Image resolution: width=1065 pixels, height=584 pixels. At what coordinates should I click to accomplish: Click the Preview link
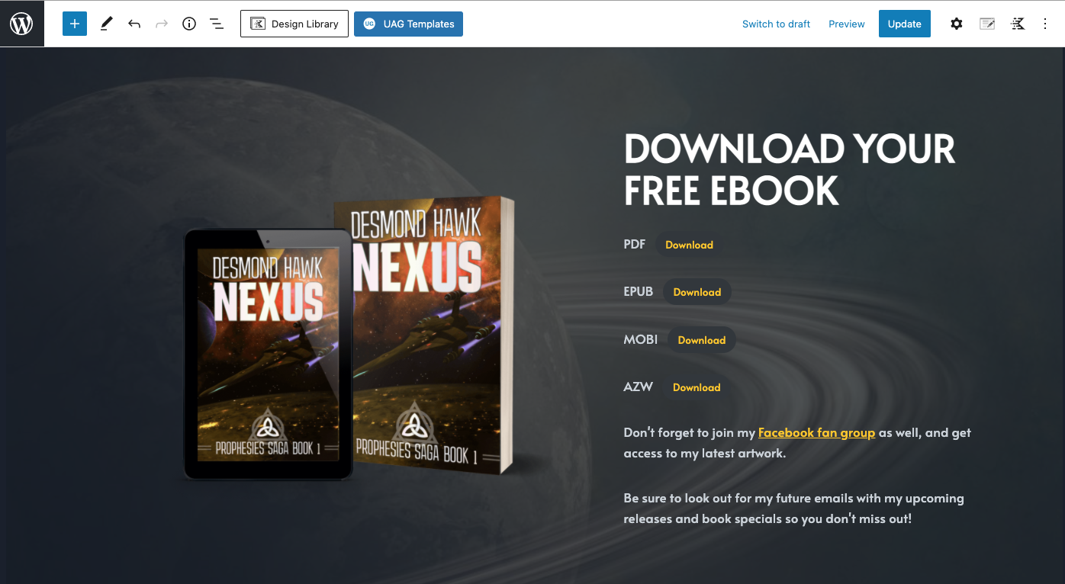847,24
